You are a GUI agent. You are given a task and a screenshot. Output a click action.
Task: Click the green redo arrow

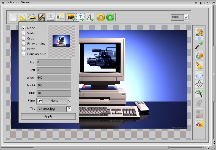point(110,18)
